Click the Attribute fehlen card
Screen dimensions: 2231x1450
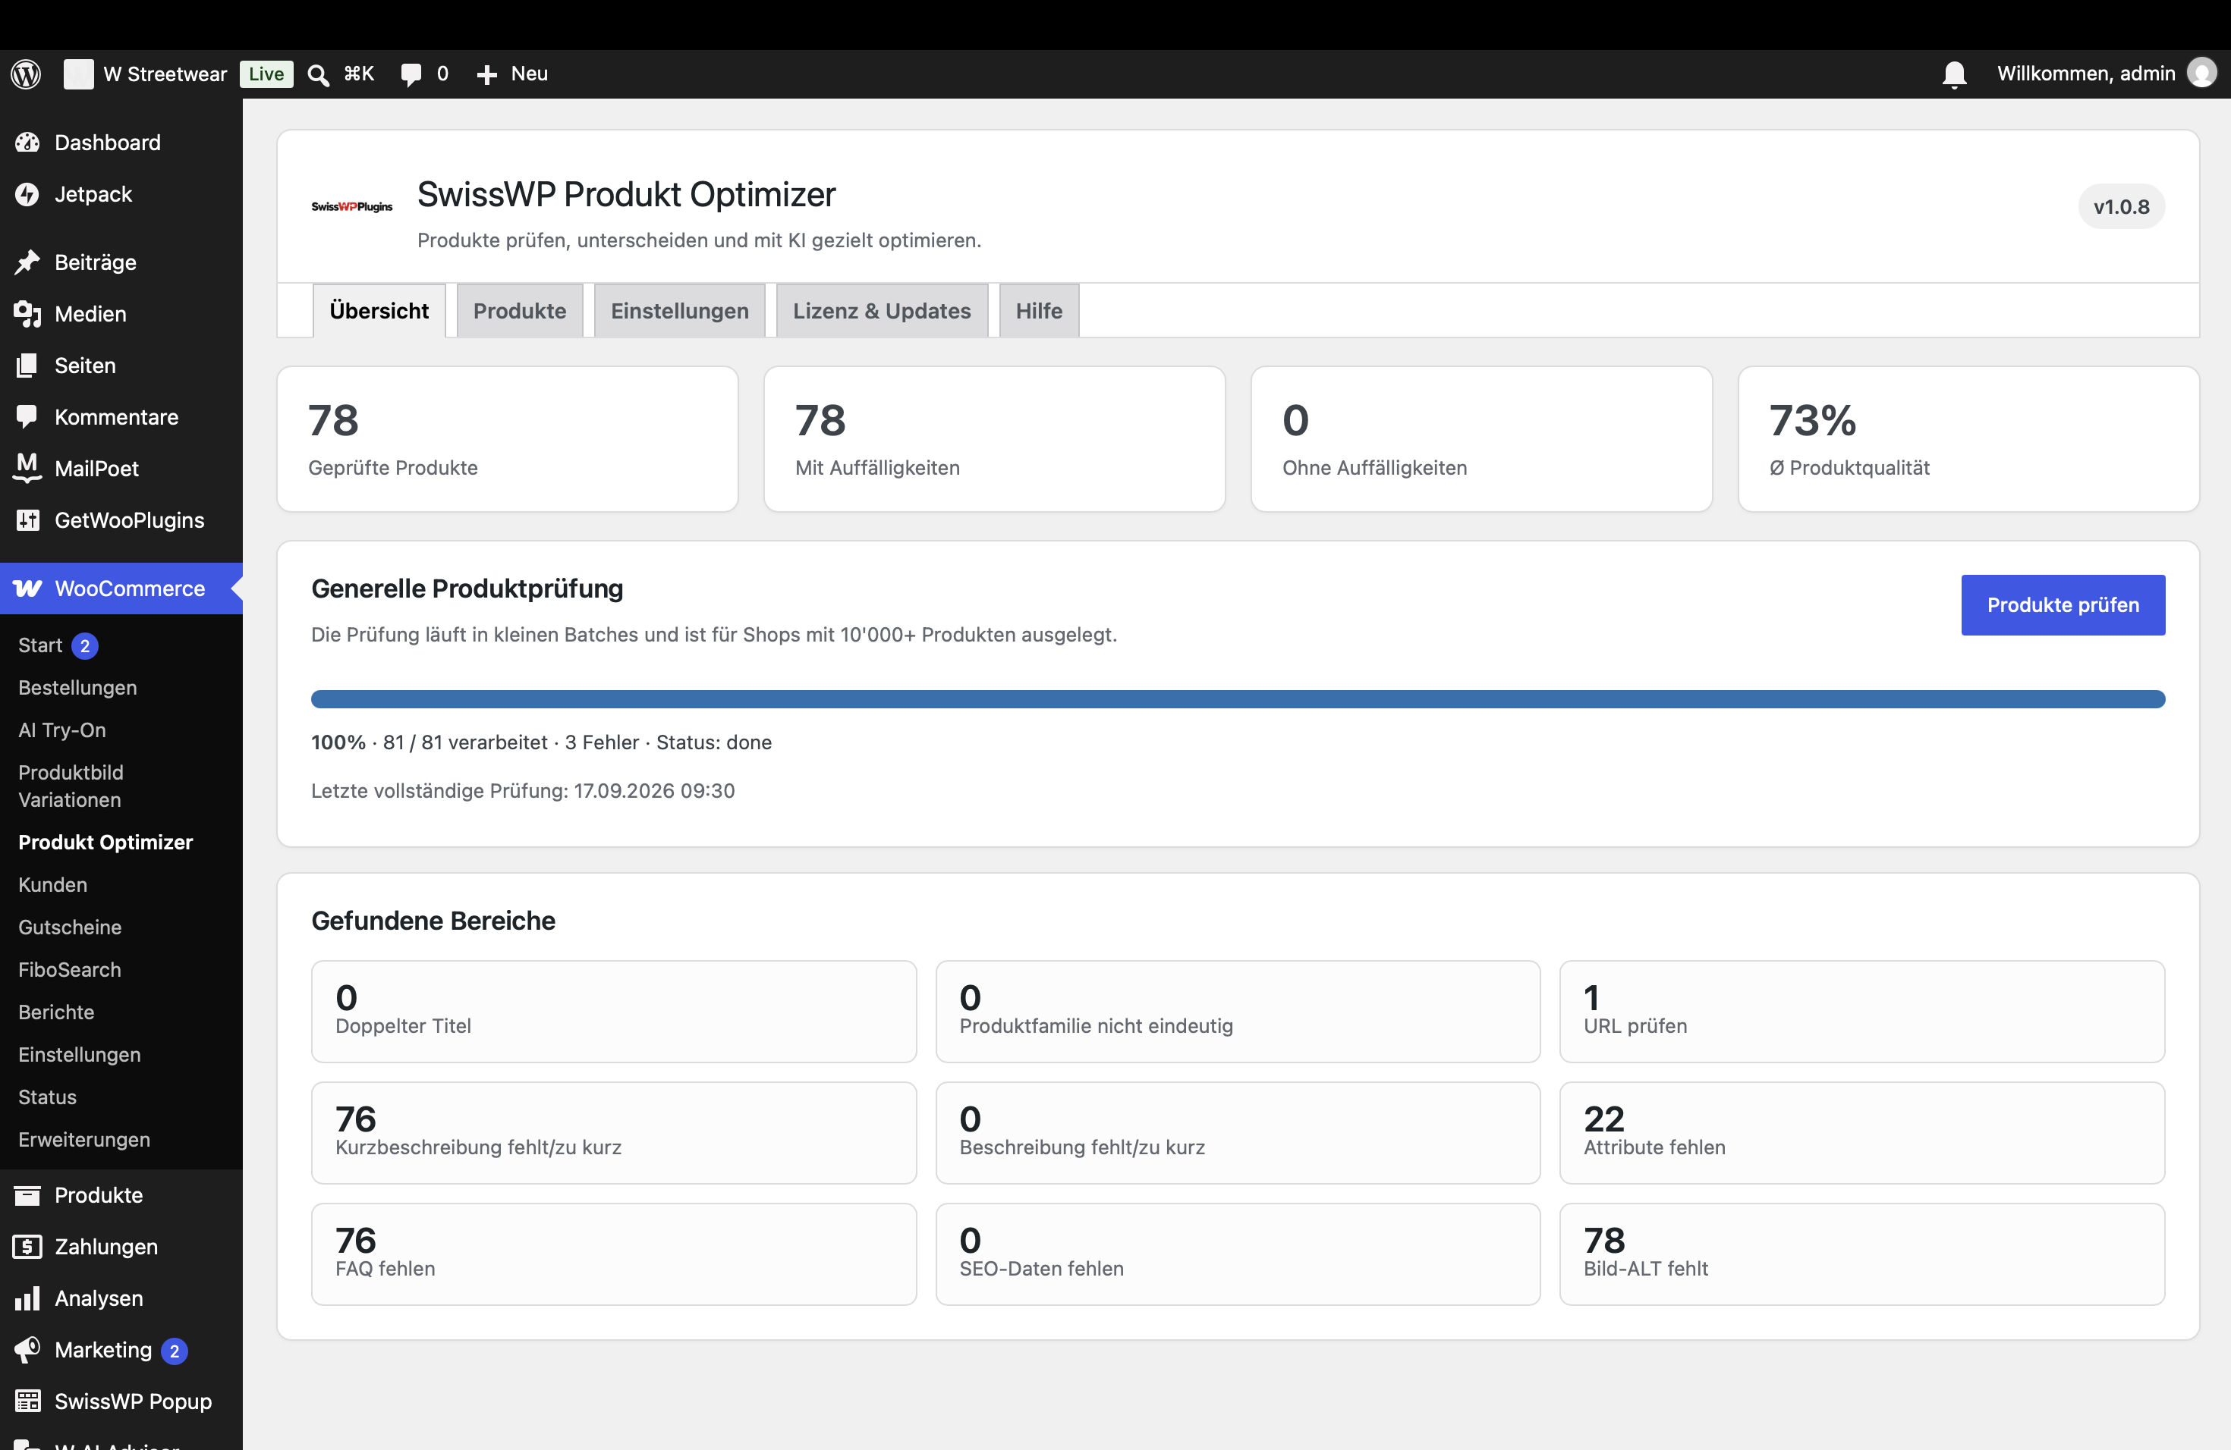[1861, 1134]
